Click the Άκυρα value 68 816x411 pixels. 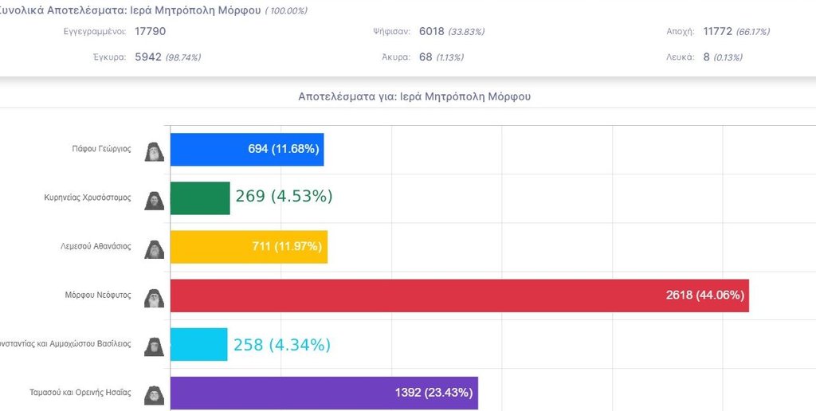(426, 57)
